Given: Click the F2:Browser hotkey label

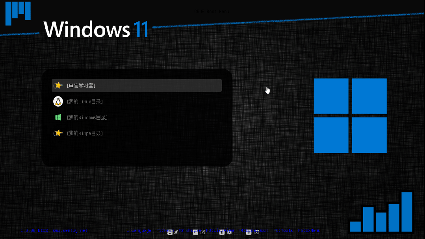Looking at the screenshot, I should tap(189, 231).
